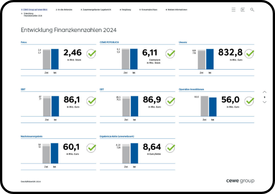Click the EBIT card title
The width and height of the screenshot is (275, 194).
click(23, 89)
